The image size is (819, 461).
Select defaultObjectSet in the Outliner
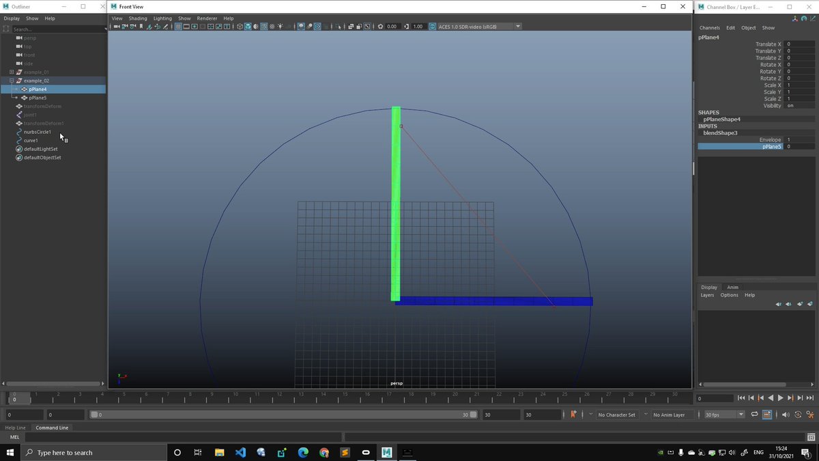tap(42, 158)
